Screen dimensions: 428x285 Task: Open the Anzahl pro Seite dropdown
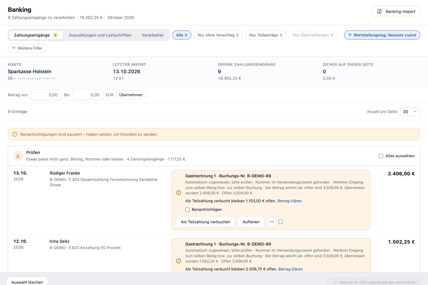coord(410,112)
